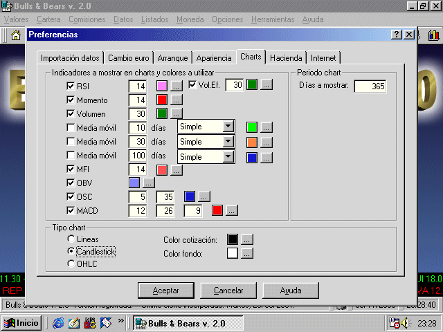
Task: Uncheck the Vol.Ef. checkbox
Action: click(x=192, y=84)
